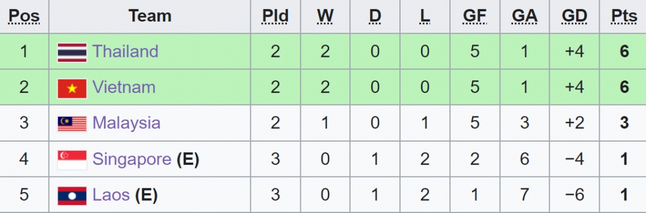This screenshot has height=213, width=646.
Task: Open the Thailand team link
Action: (x=125, y=52)
